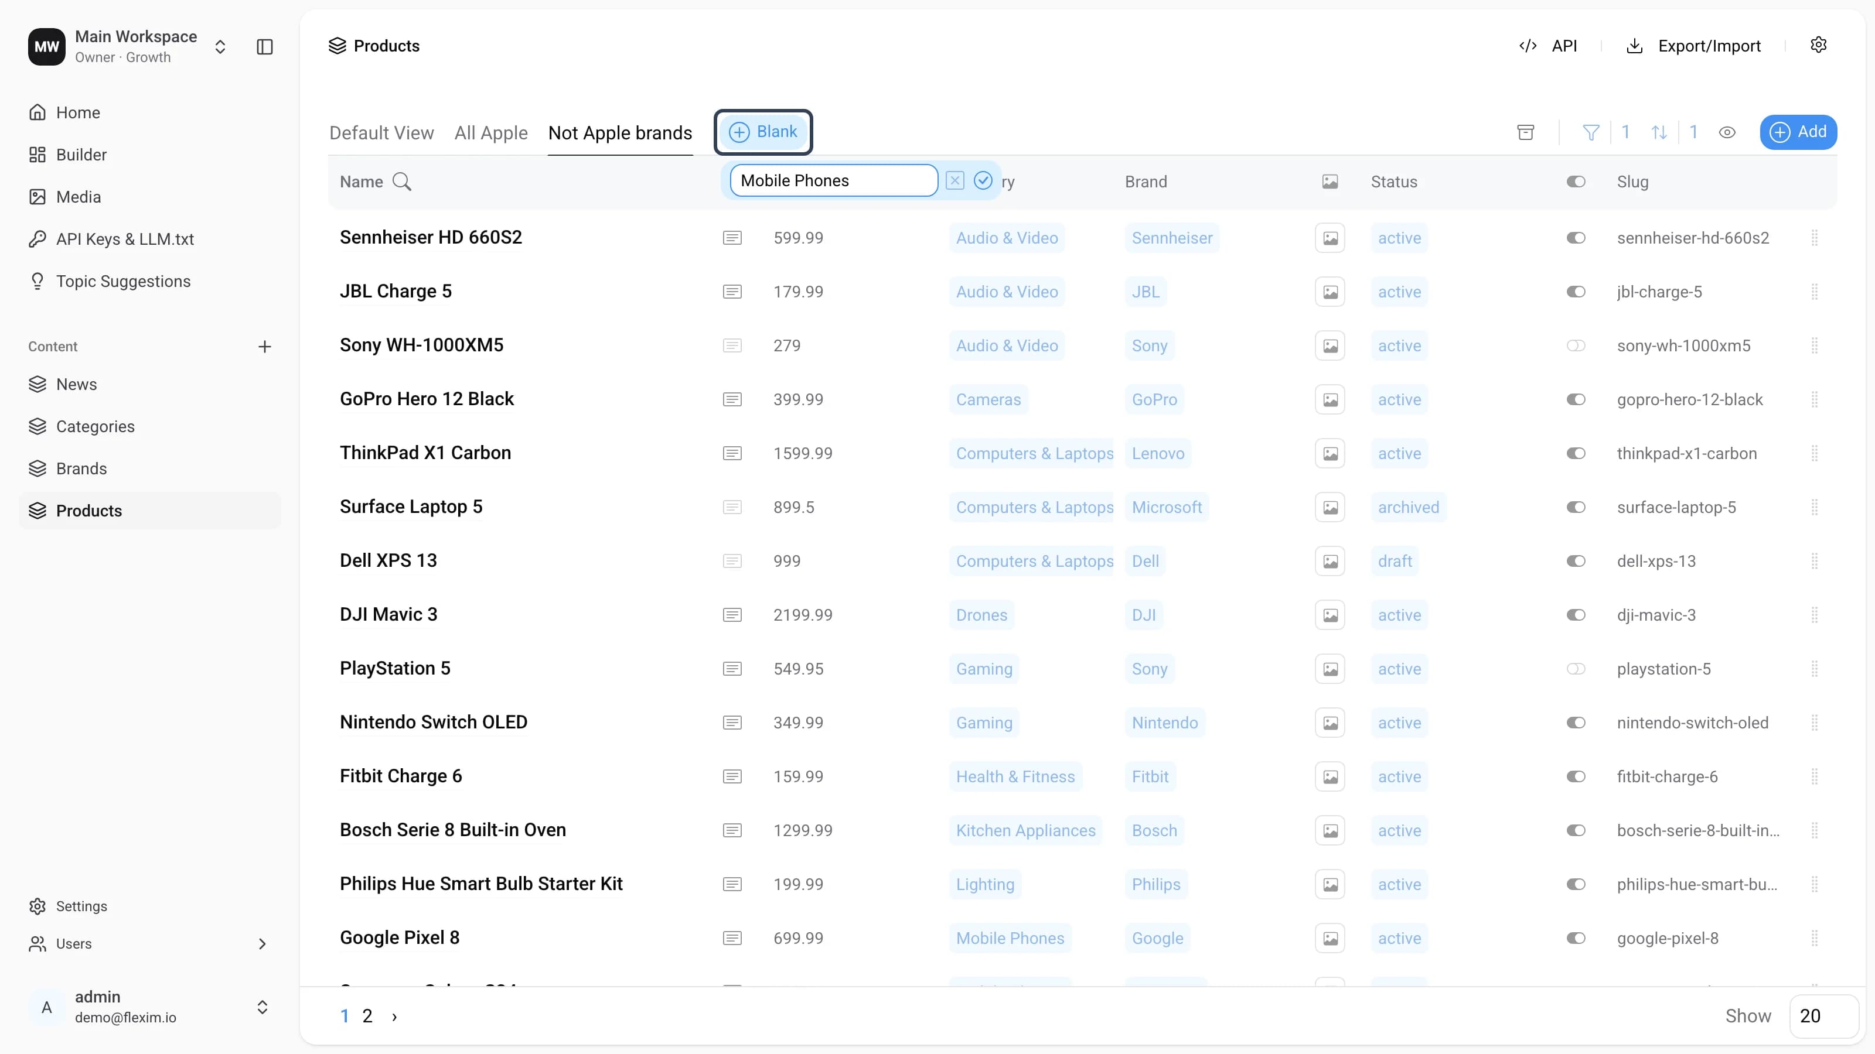1875x1054 pixels.
Task: Go to page 2
Action: (367, 1016)
